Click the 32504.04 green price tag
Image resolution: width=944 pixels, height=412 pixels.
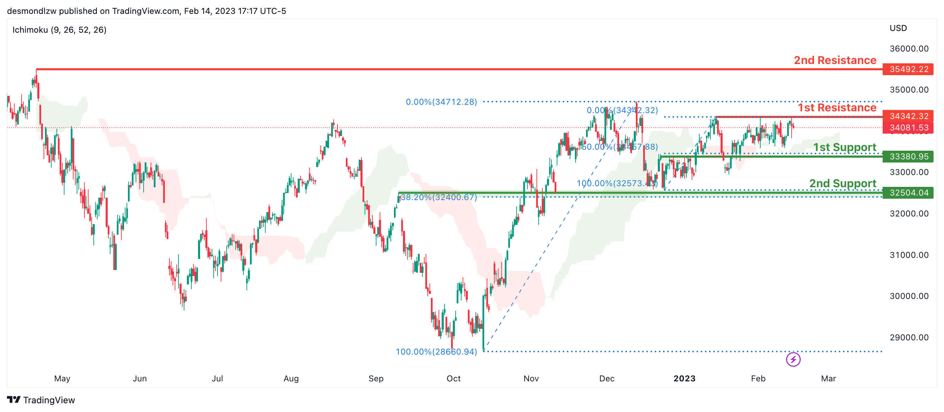[908, 192]
